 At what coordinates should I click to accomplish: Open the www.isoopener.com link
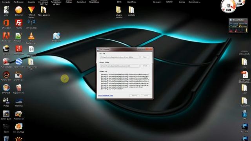point(105,96)
